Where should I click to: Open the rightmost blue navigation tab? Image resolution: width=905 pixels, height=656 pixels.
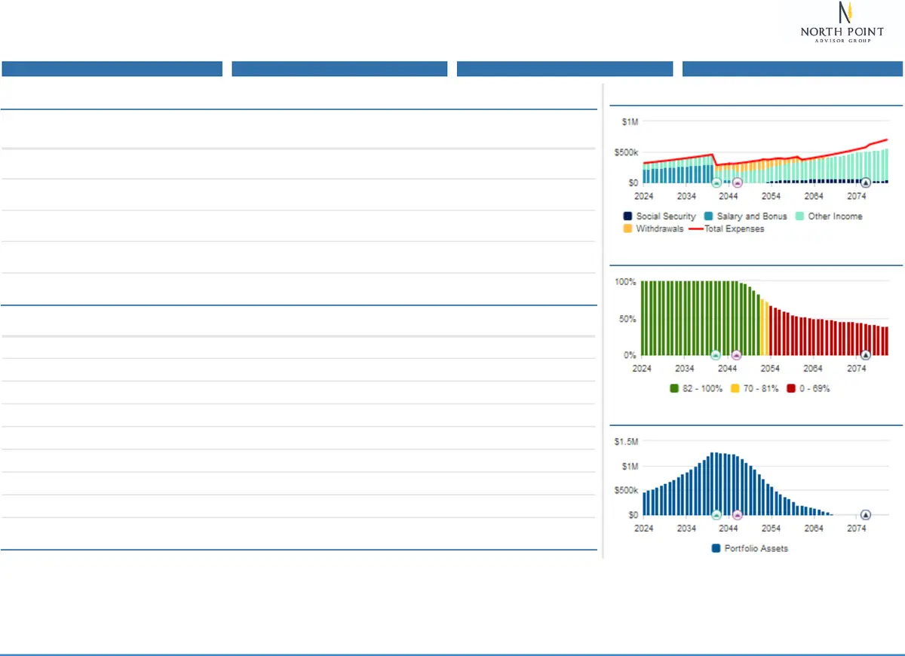792,69
